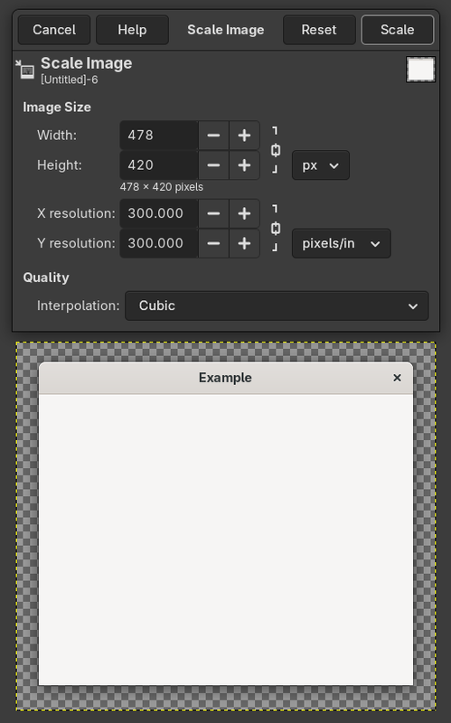The image size is (451, 723).
Task: Click the Image Size section heading
Action: (57, 107)
